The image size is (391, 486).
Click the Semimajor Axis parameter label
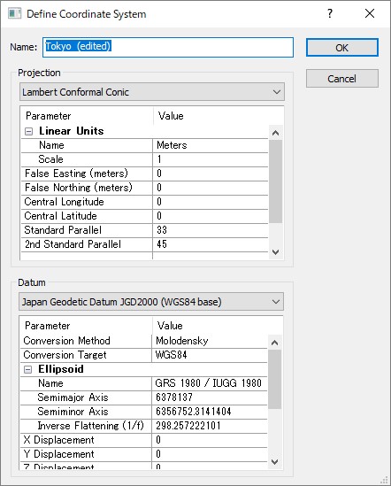(x=73, y=397)
